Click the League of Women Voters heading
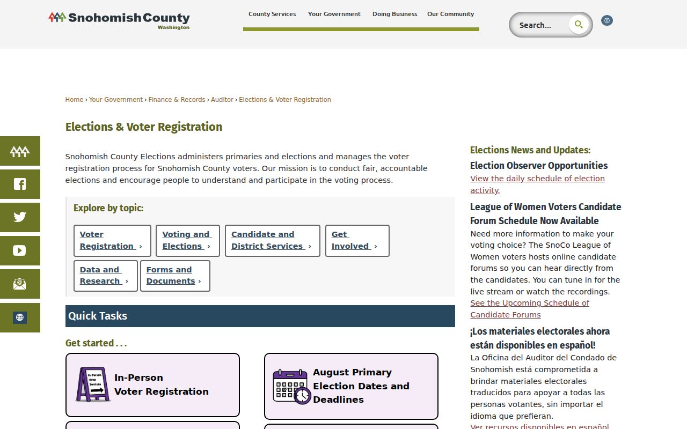This screenshot has width=687, height=429. (546, 213)
